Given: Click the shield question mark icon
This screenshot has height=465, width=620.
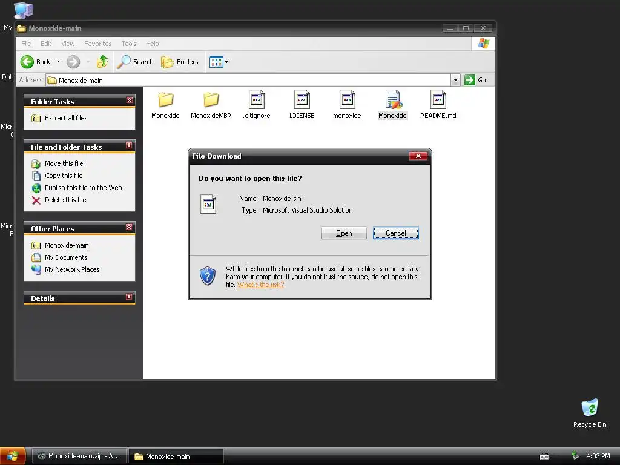Looking at the screenshot, I should click(x=208, y=276).
